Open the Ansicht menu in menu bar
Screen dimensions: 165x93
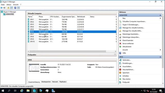click(x=16, y=5)
